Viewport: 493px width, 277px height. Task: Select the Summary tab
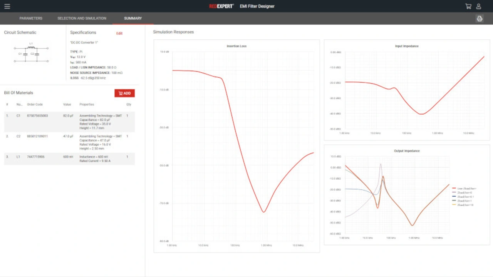[133, 18]
